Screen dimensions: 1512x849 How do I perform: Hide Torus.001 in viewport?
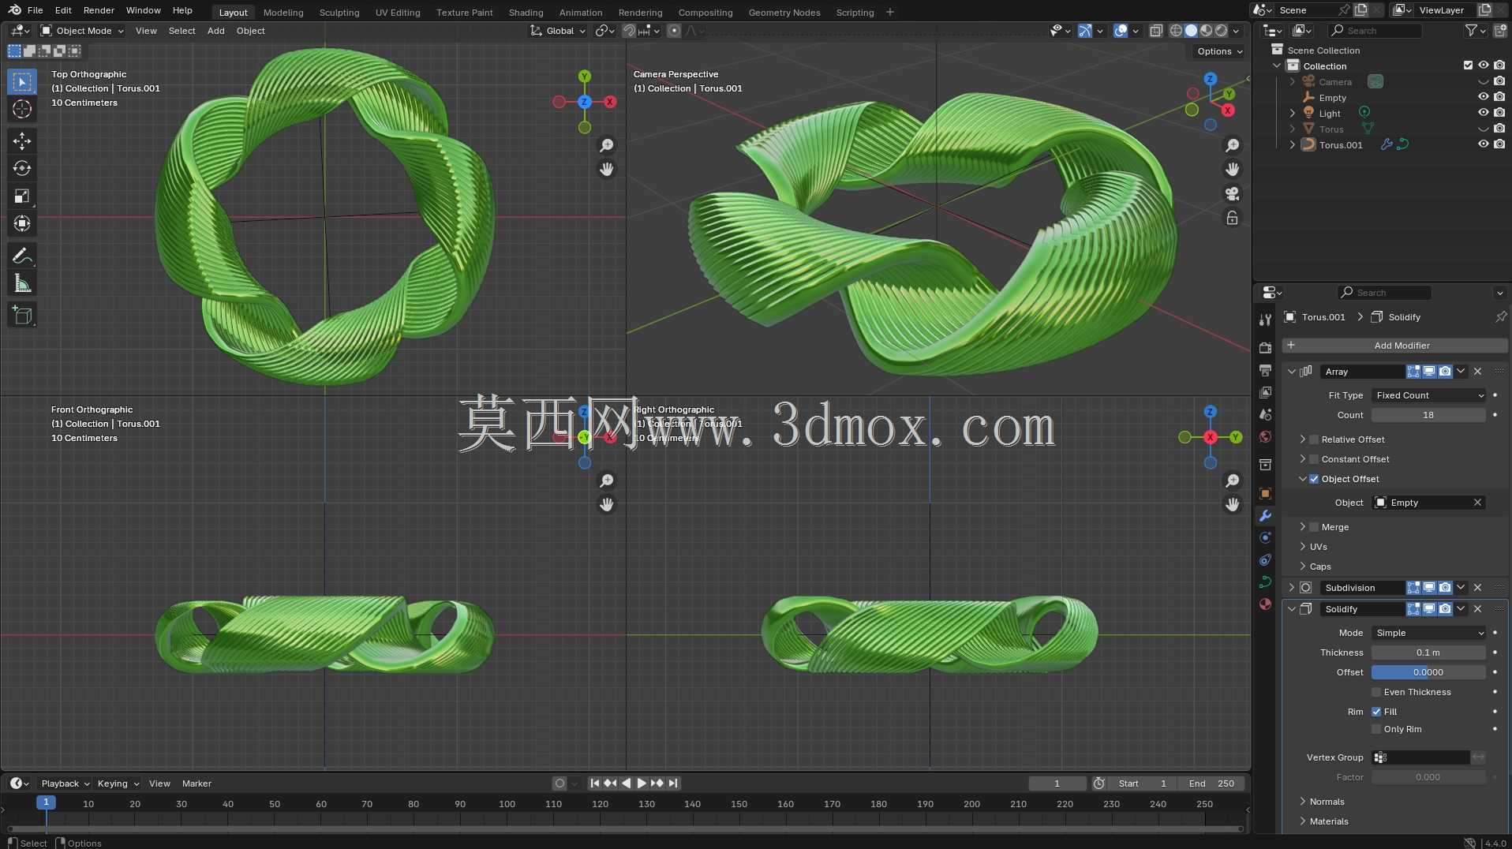(x=1484, y=144)
